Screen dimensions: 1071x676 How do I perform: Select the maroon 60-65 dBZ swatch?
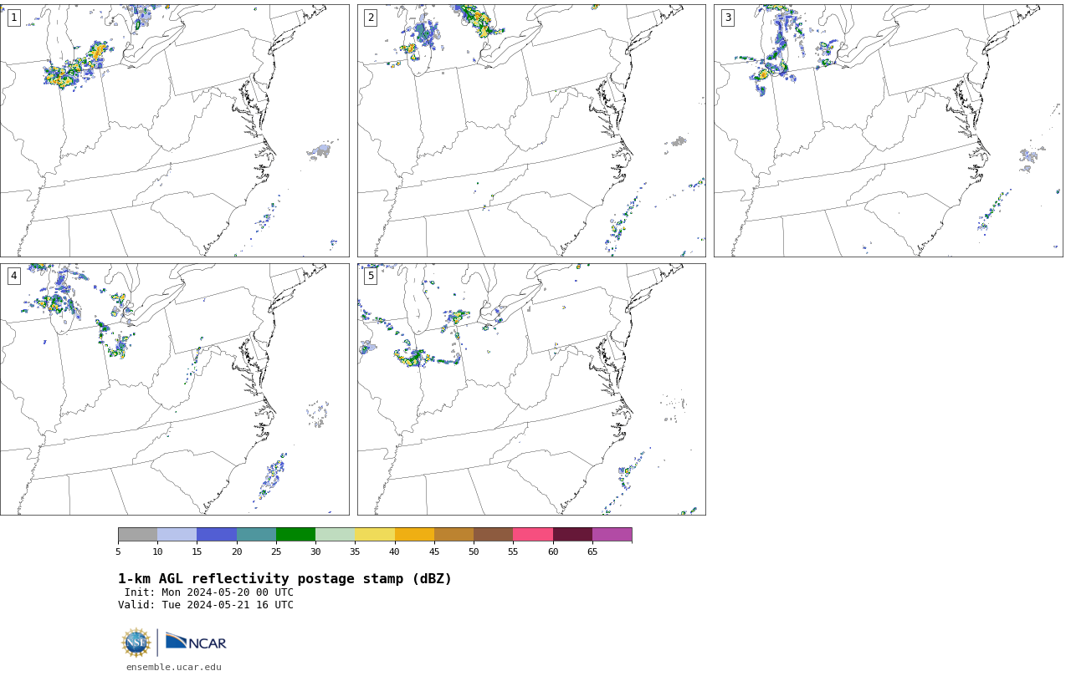click(572, 535)
